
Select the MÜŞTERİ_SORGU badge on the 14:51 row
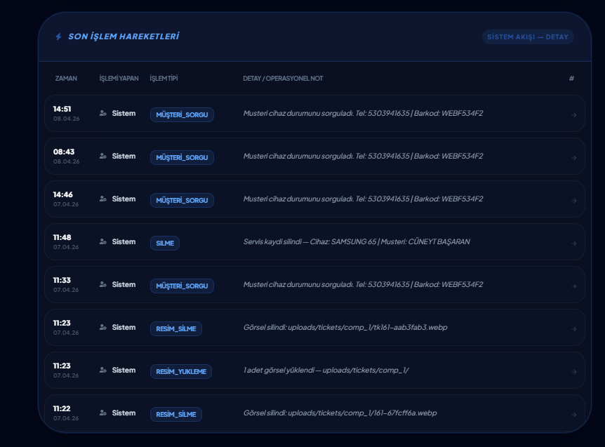tap(182, 114)
